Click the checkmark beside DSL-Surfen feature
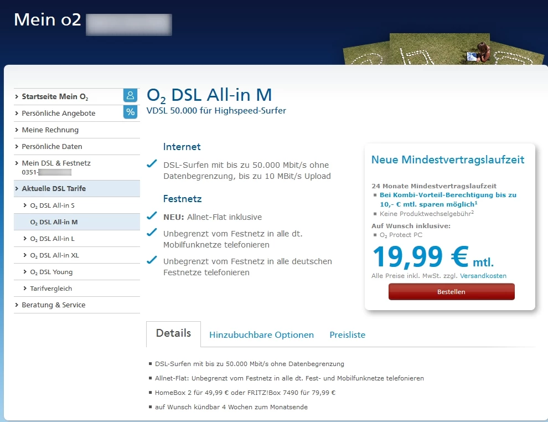This screenshot has width=548, height=422. click(152, 163)
